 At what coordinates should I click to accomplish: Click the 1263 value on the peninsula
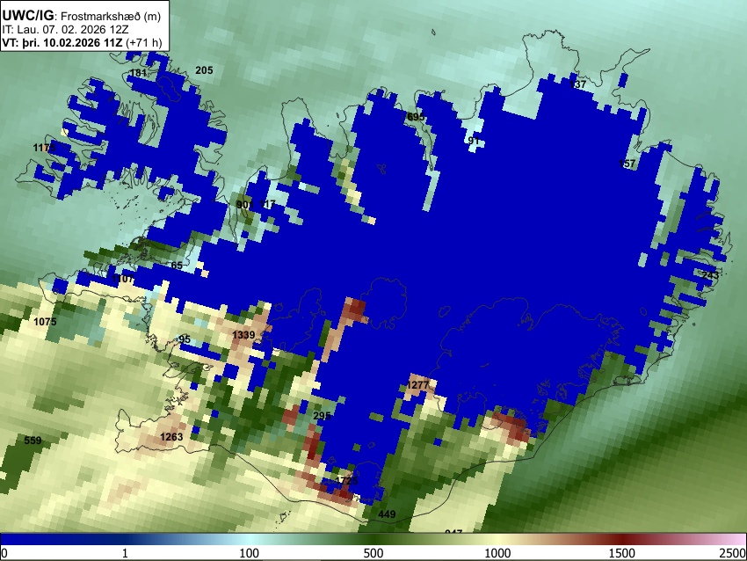point(171,437)
